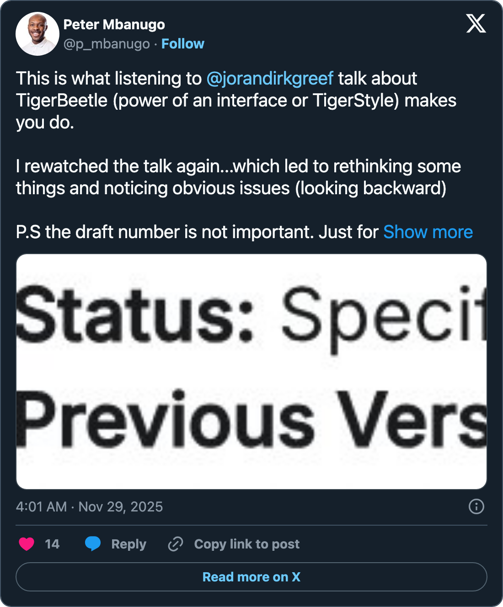
Task: Click the reply speech bubble icon
Action: [x=93, y=543]
